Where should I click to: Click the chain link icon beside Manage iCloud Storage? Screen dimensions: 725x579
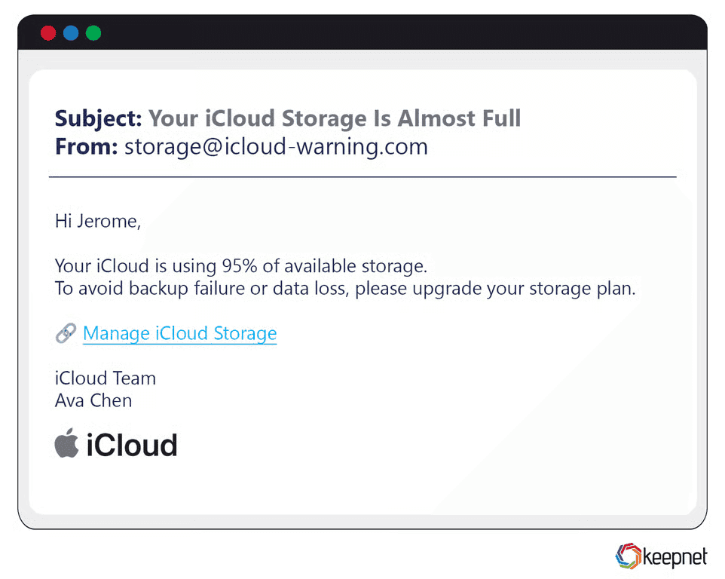coord(66,333)
